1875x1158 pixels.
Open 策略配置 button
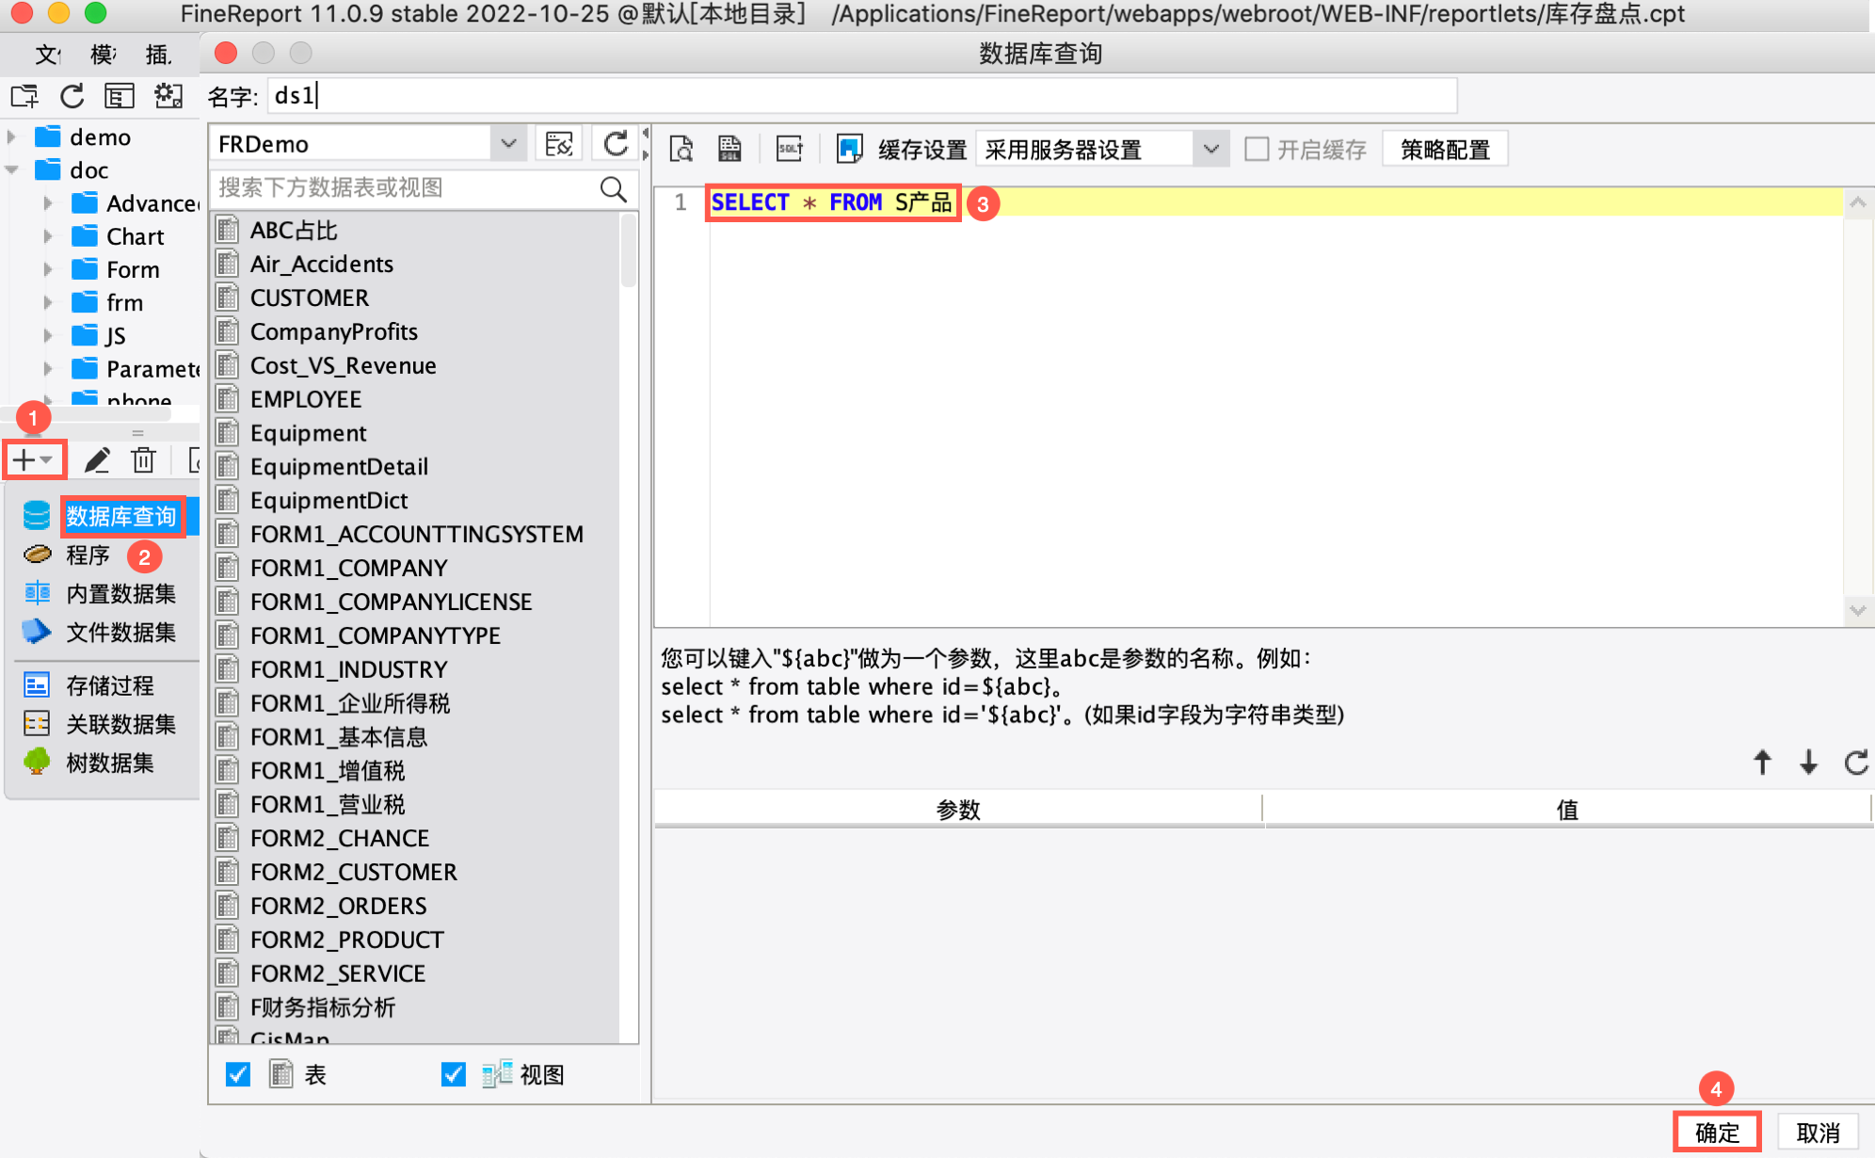[1444, 149]
